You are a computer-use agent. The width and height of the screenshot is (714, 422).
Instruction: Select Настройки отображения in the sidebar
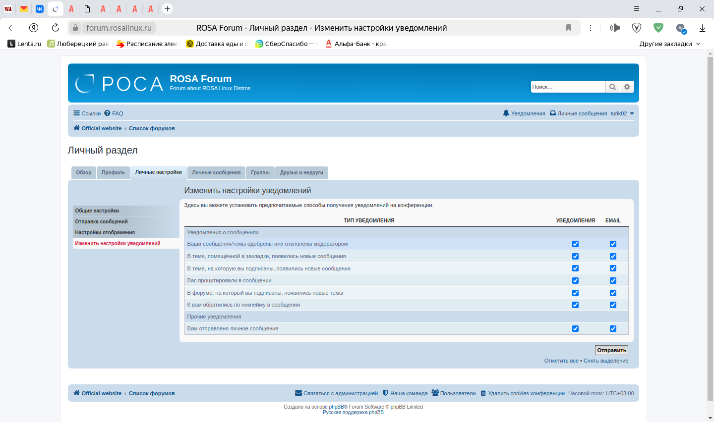126,232
